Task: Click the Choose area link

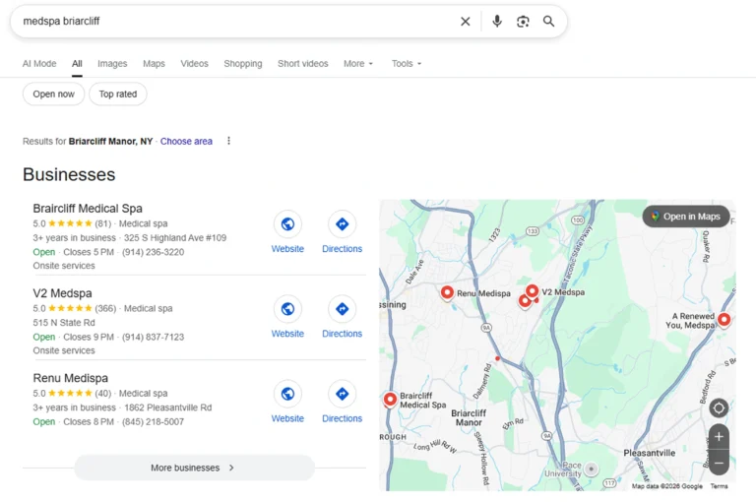Action: pyautogui.click(x=186, y=142)
